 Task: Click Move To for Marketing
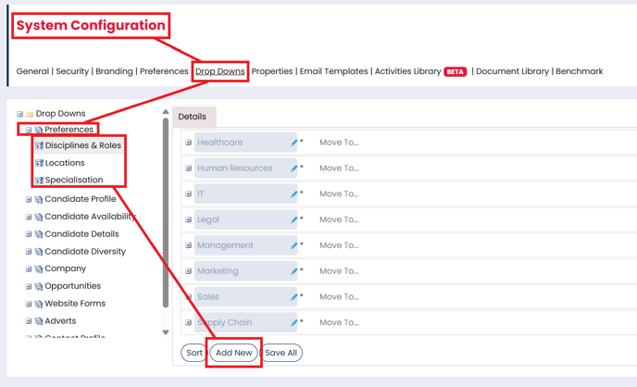pos(339,271)
